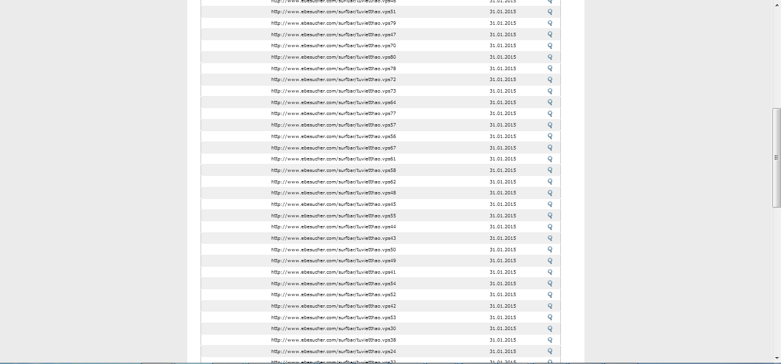View the vps62 row's magnifier icon
This screenshot has width=781, height=364.
550,182
